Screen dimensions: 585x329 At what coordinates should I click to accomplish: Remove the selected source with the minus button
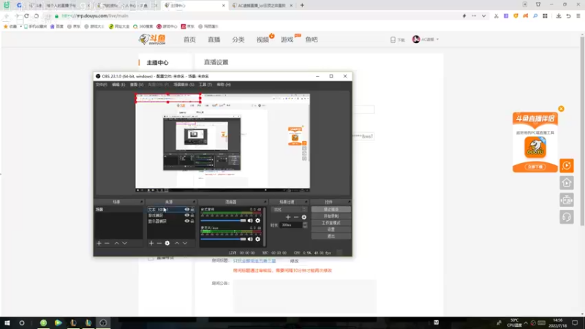point(159,243)
